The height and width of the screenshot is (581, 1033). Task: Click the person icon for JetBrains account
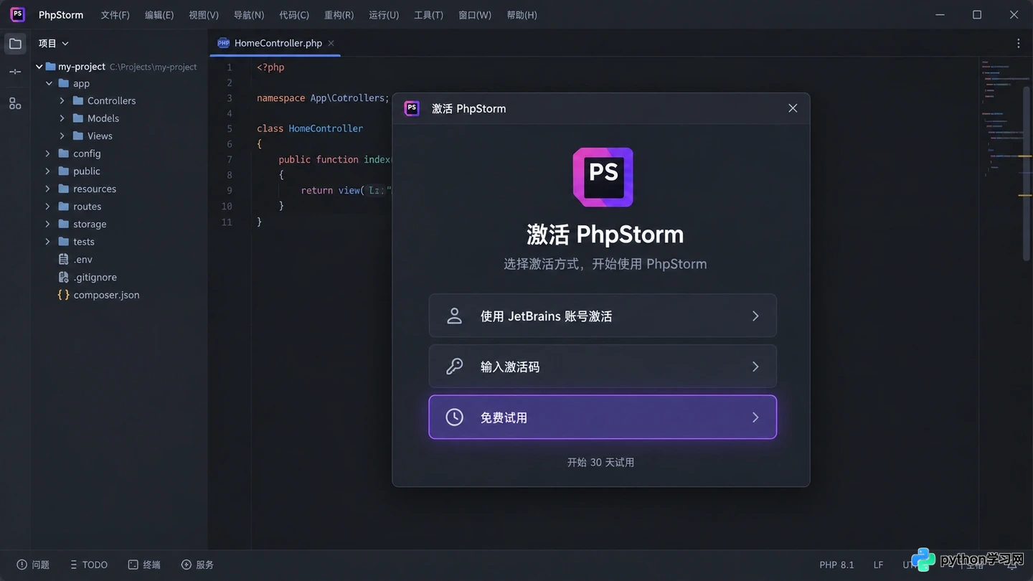(x=454, y=316)
